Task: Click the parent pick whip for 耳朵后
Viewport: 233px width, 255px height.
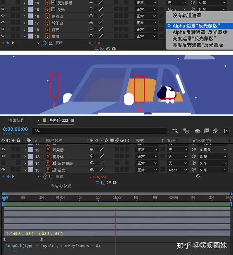Action: 194,150
